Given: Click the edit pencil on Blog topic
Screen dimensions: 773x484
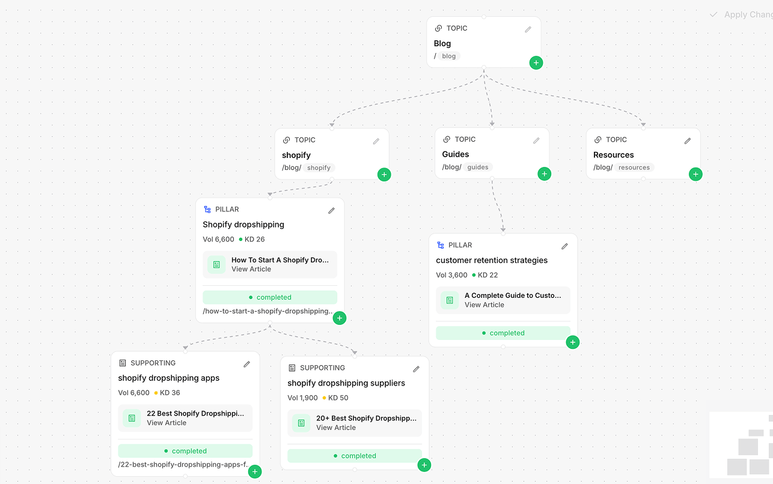Looking at the screenshot, I should (528, 29).
